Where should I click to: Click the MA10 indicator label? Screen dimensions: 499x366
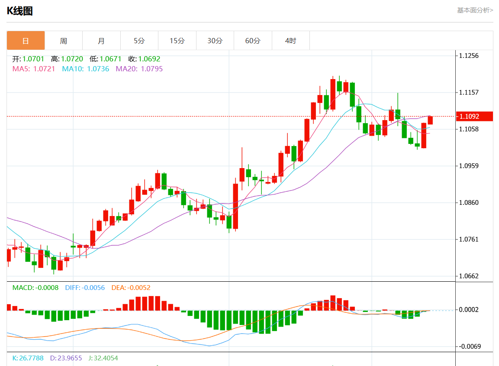coord(86,69)
